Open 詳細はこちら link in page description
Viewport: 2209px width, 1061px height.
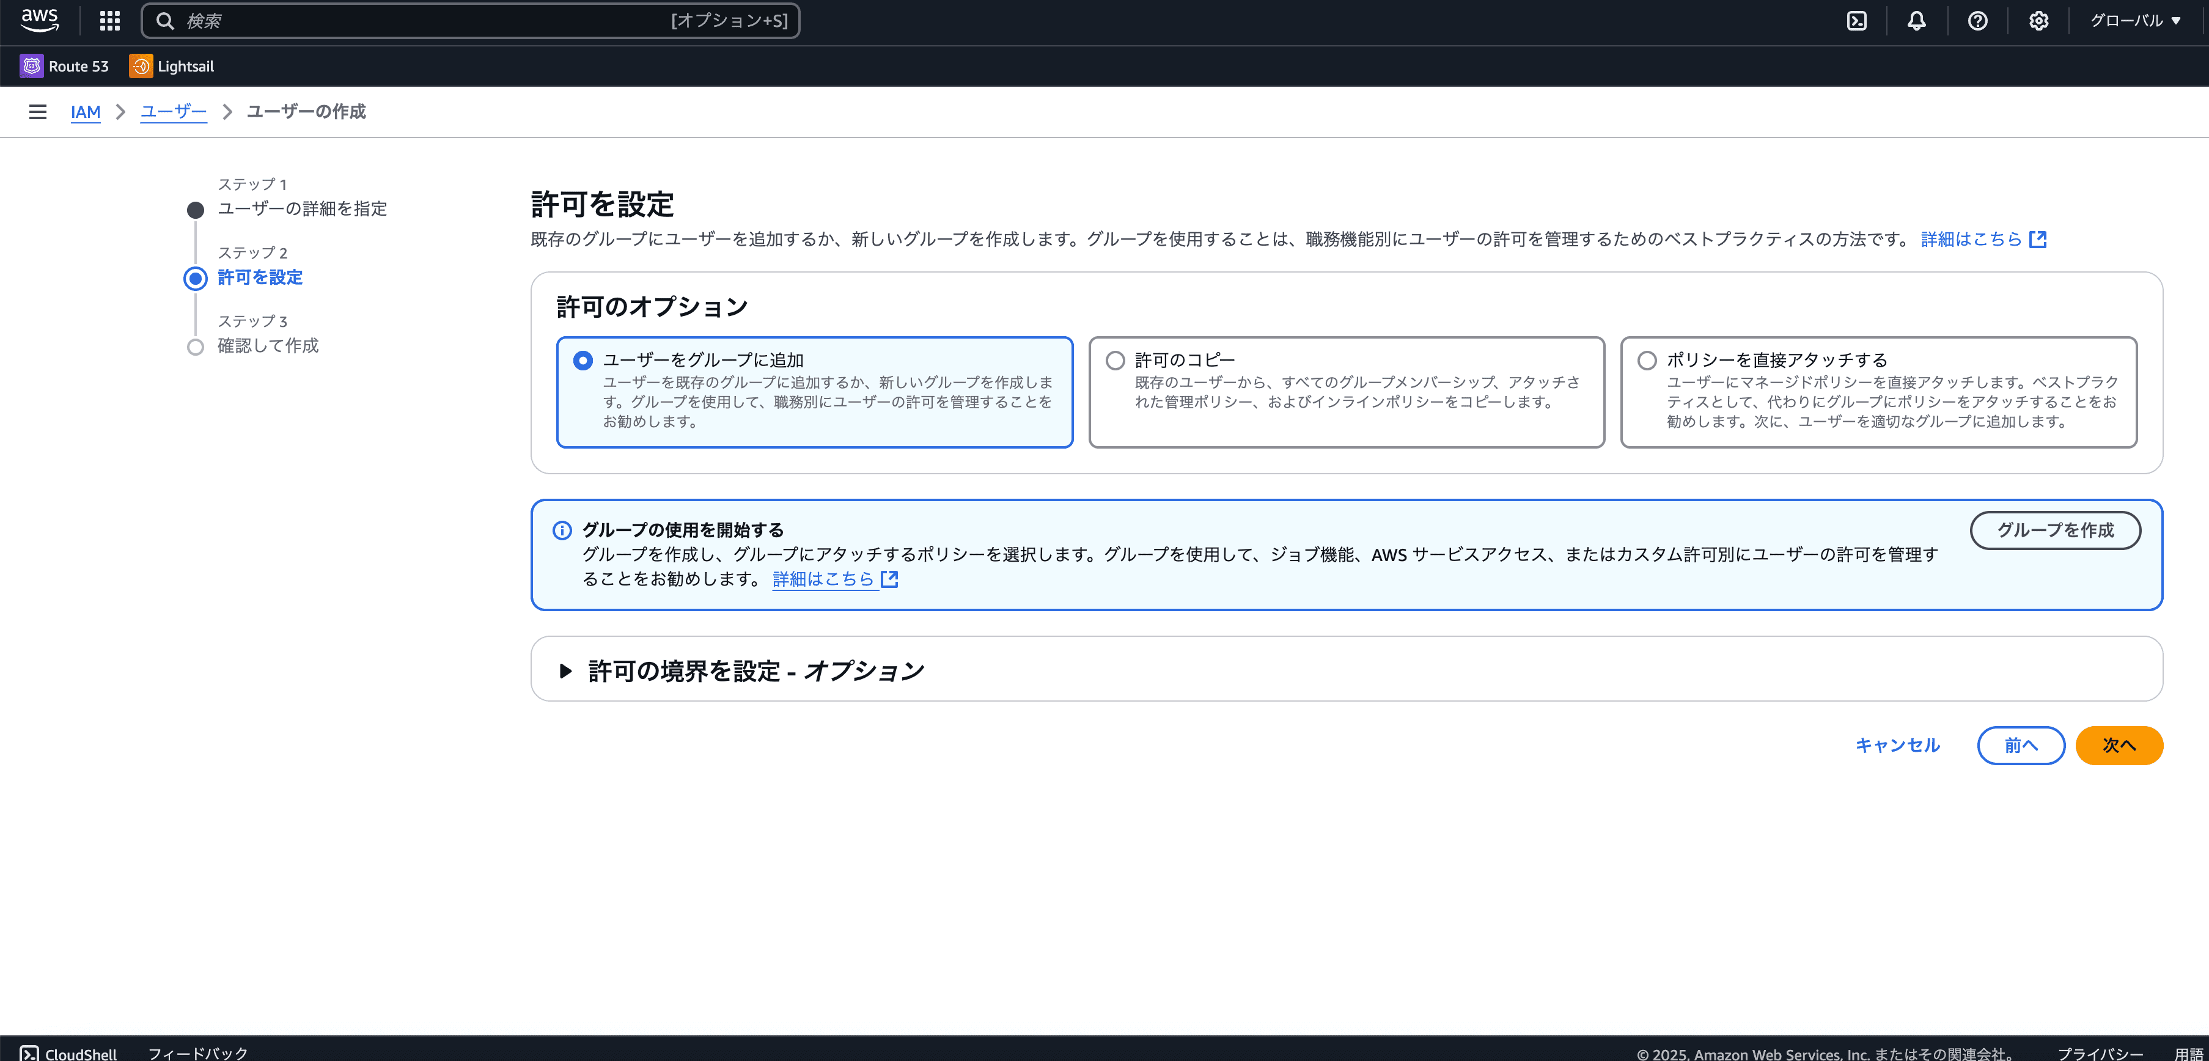tap(1983, 240)
